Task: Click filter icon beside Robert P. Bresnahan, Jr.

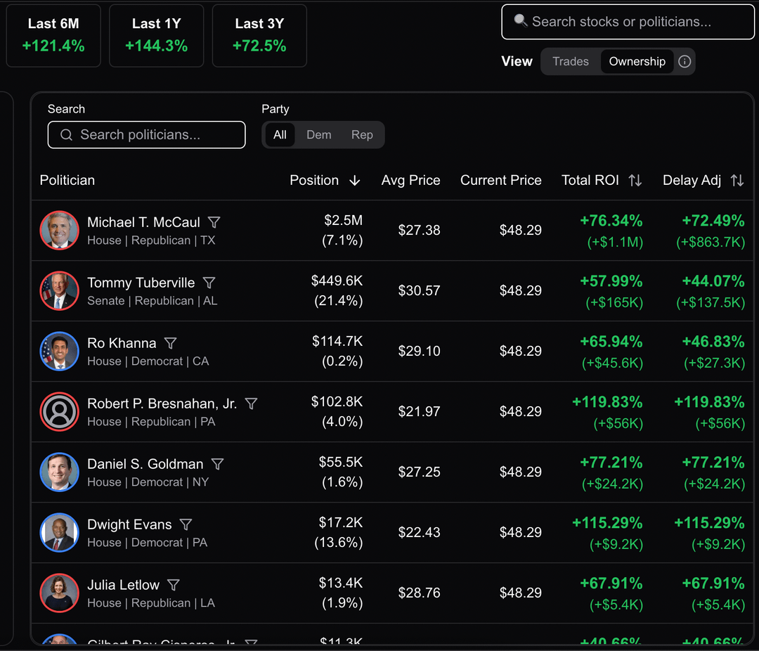Action: [x=251, y=404]
